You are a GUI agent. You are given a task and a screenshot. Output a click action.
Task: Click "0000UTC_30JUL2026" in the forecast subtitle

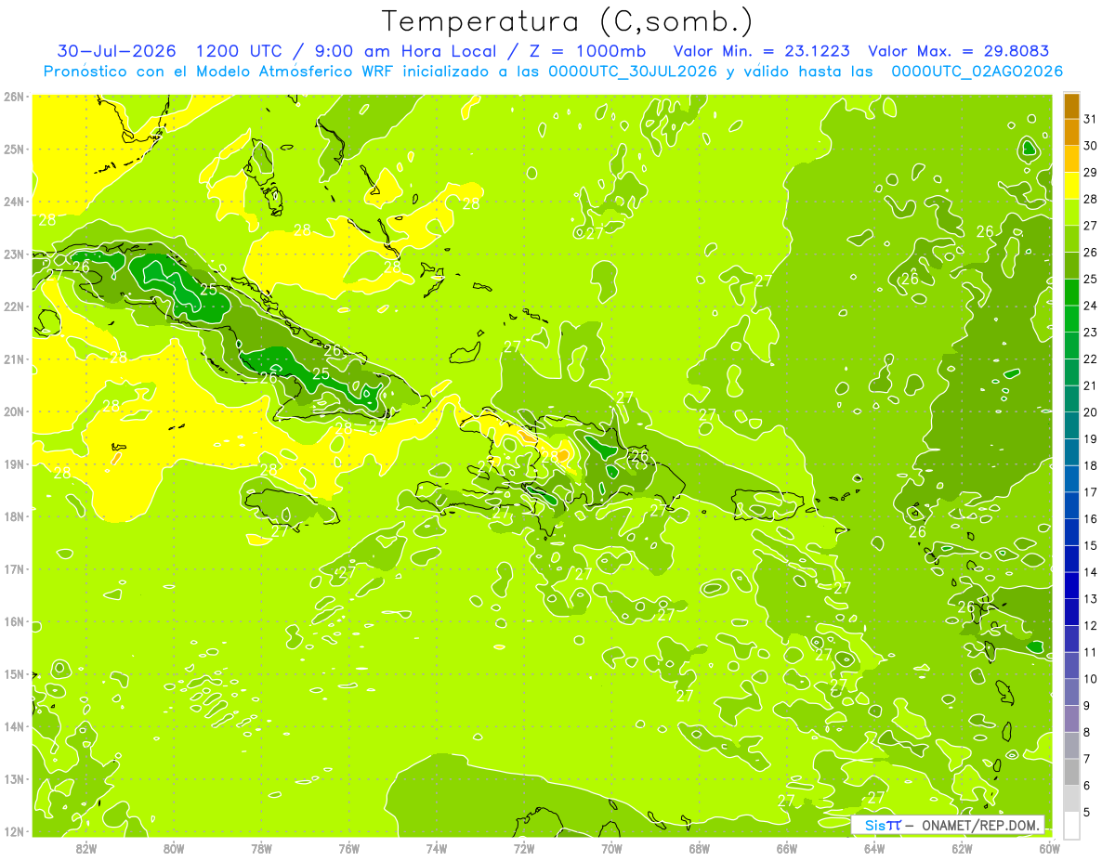[x=633, y=72]
